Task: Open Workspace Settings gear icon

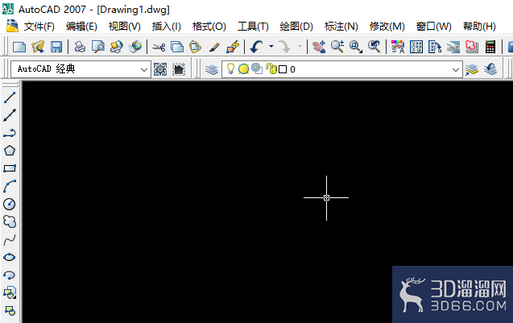Action: tap(160, 69)
